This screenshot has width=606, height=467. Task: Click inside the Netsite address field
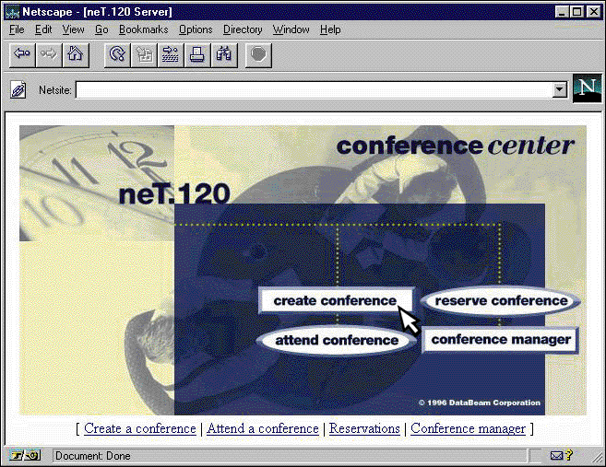[314, 90]
